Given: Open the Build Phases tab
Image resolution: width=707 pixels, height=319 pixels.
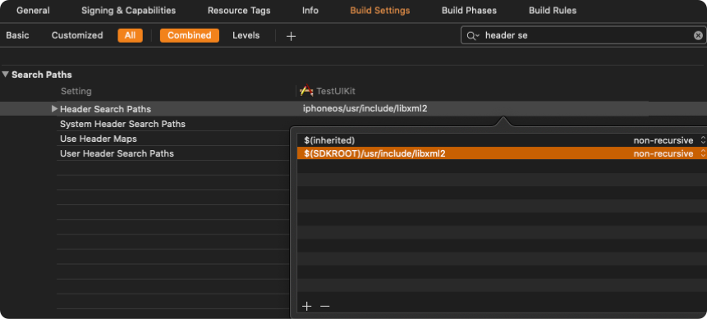Looking at the screenshot, I should [x=469, y=11].
